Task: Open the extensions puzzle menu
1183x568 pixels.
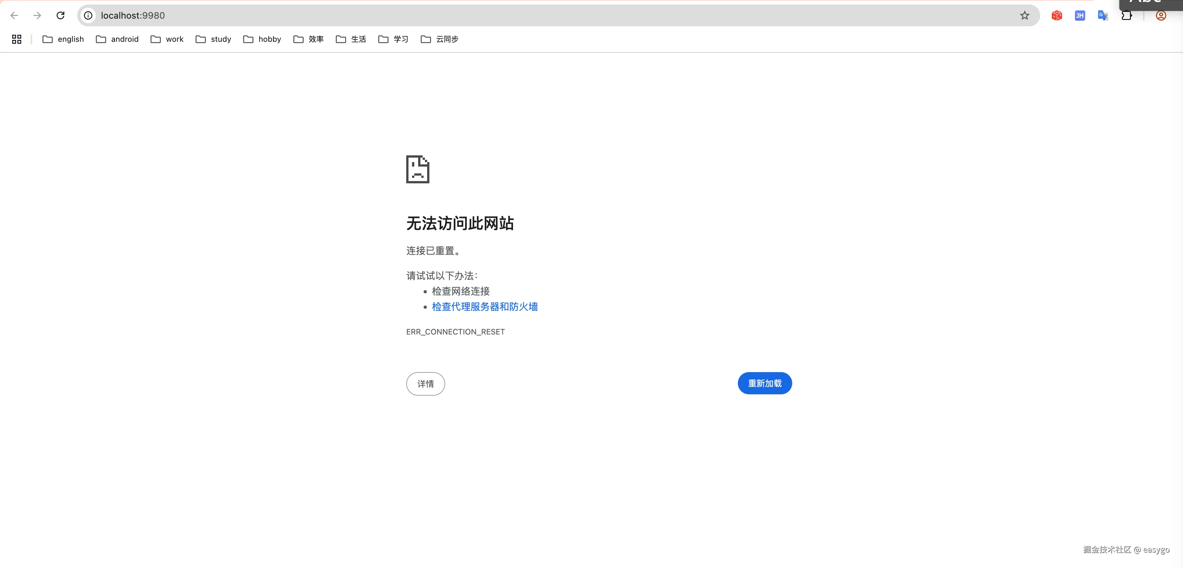Action: (x=1126, y=16)
